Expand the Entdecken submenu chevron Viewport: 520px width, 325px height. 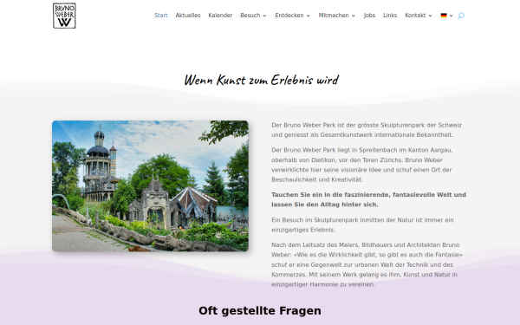308,16
